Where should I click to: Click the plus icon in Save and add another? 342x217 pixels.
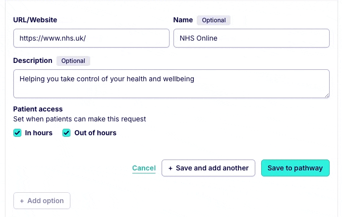click(171, 168)
